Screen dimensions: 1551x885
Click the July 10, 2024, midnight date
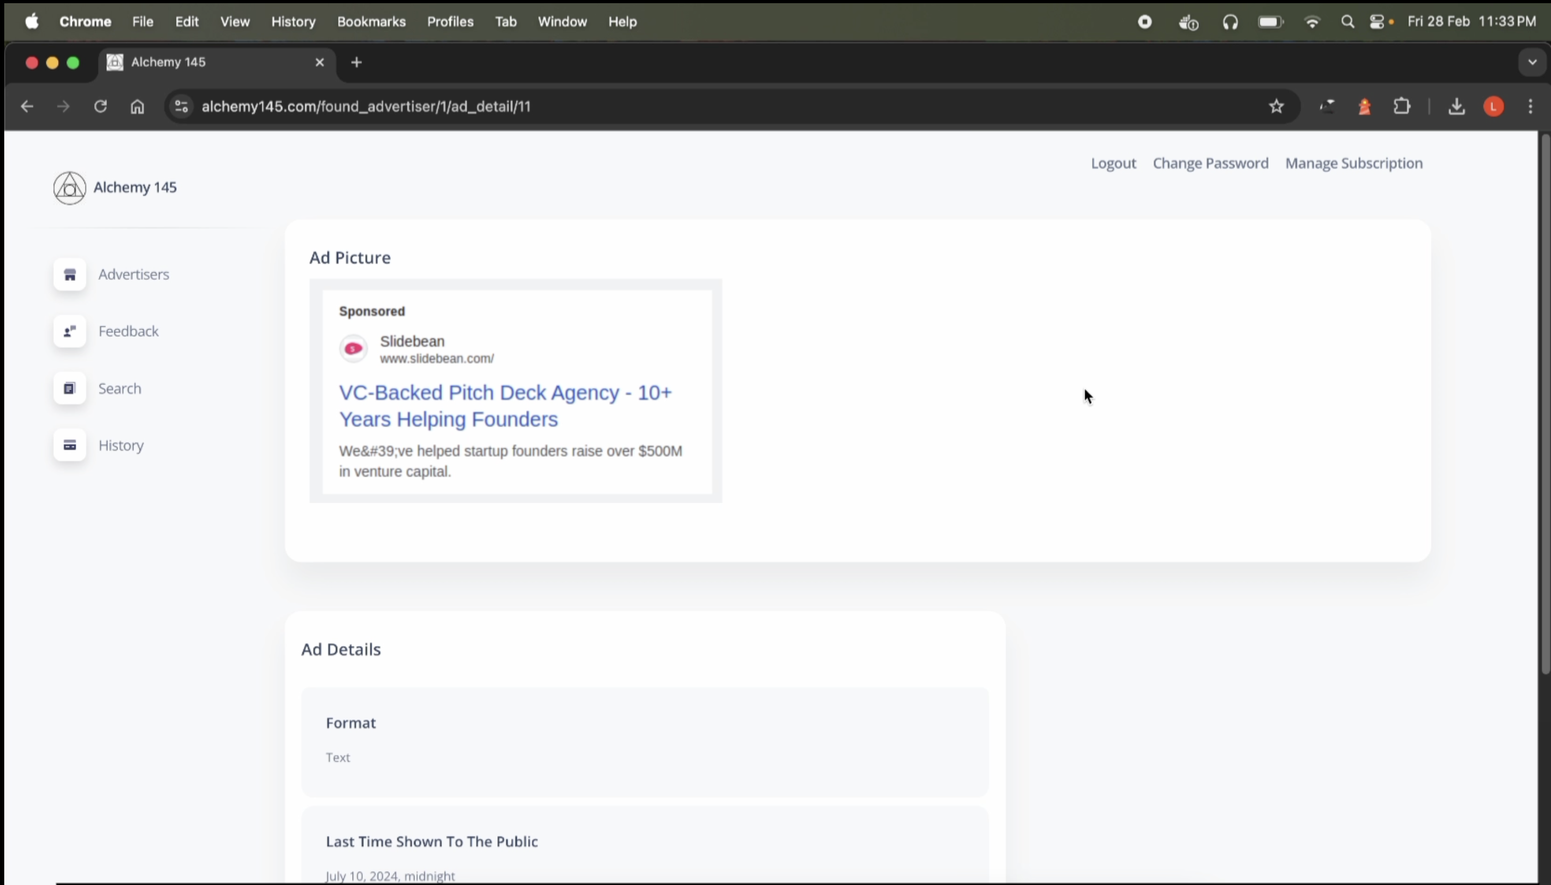(x=390, y=876)
